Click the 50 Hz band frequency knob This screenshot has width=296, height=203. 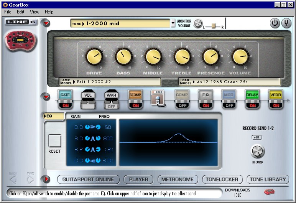[98, 127]
